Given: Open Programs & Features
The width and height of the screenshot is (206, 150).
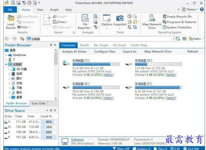Looking at the screenshot, I should (x=179, y=22).
